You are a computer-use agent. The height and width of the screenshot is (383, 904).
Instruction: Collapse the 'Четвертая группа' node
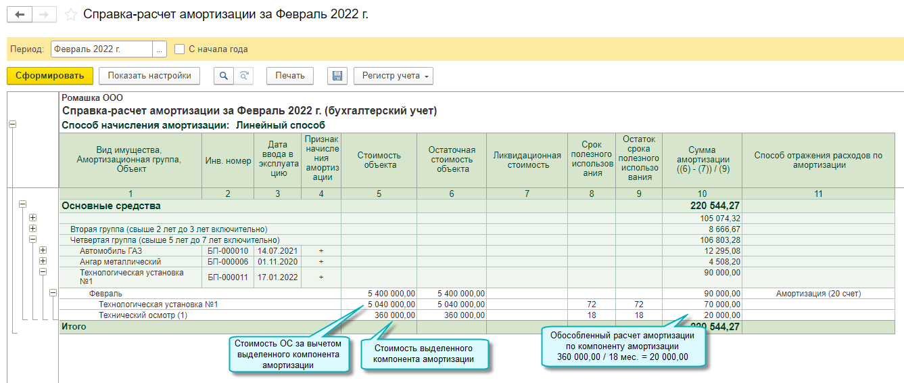[x=32, y=240]
